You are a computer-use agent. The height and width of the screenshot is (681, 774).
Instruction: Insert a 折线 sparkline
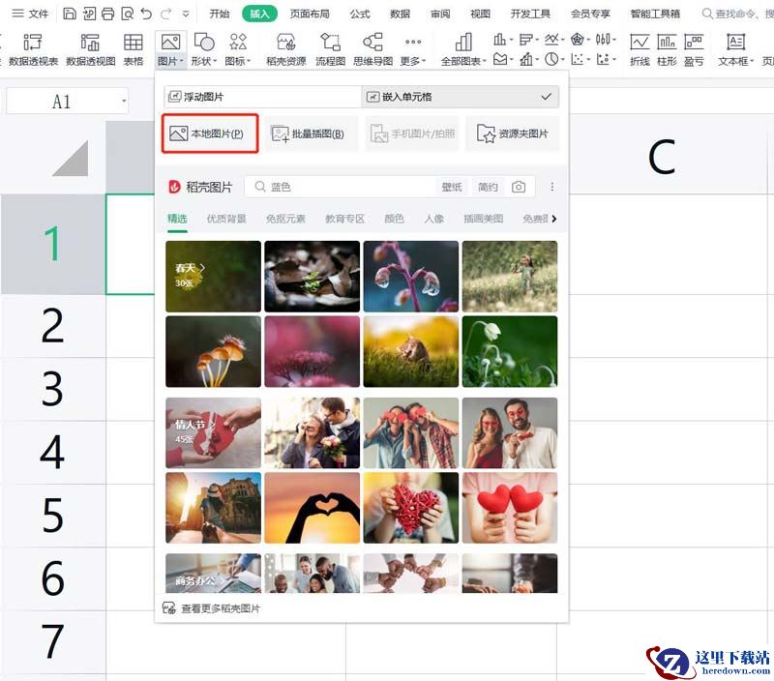point(640,49)
